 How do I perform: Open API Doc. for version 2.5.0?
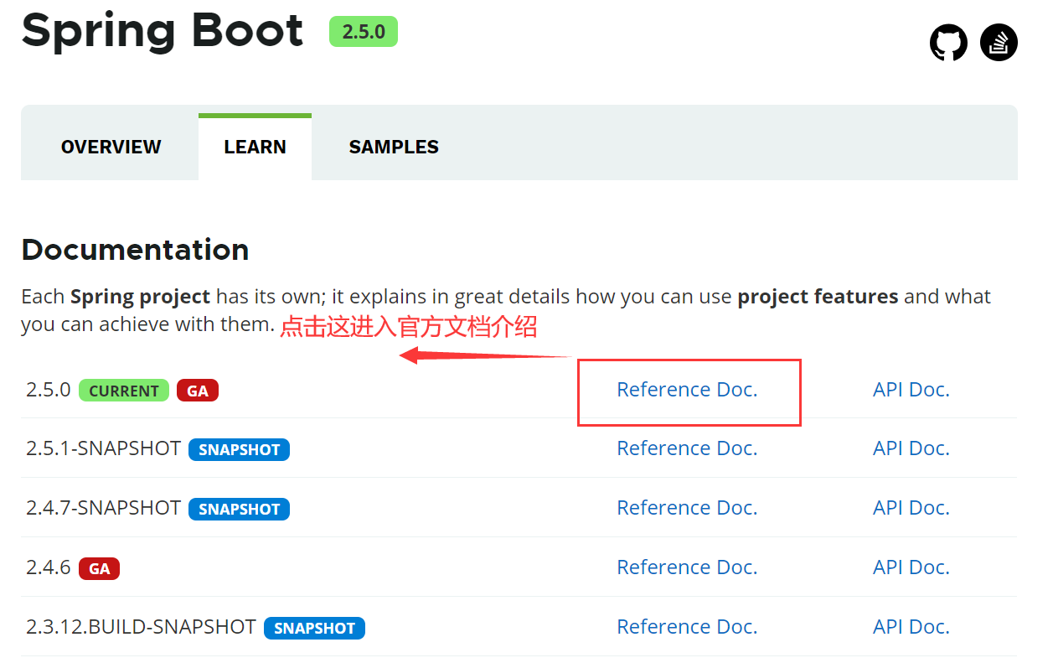coord(911,390)
